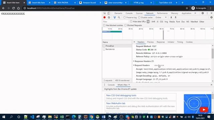Viewport: 214px width, 120px height.
Task: Open DevTools settings gear icon
Action: click(x=203, y=13)
